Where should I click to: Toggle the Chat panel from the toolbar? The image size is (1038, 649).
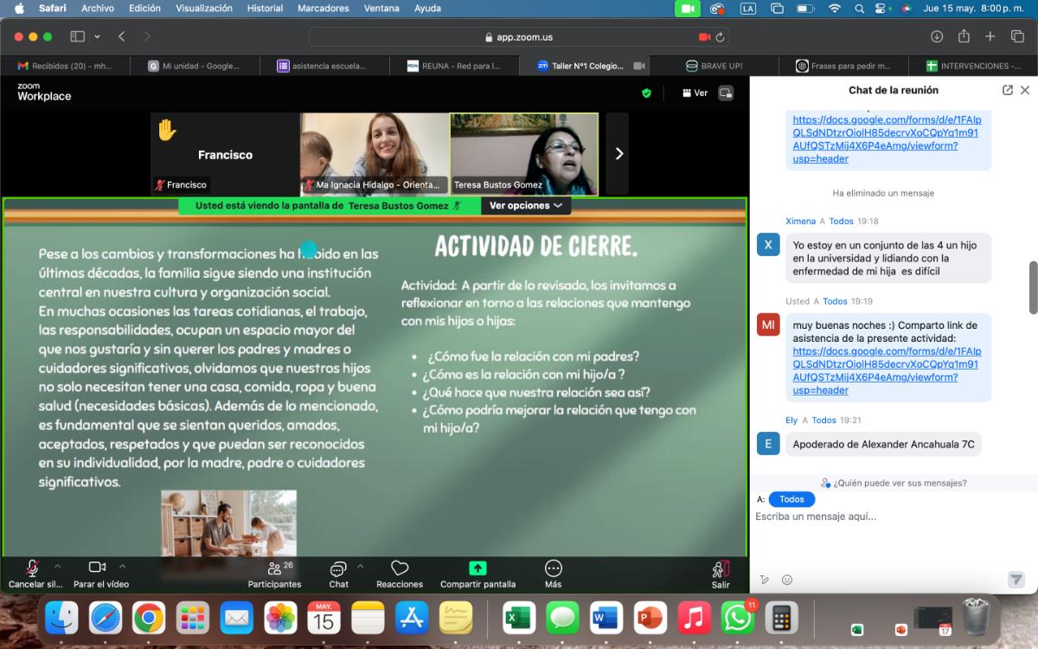338,569
